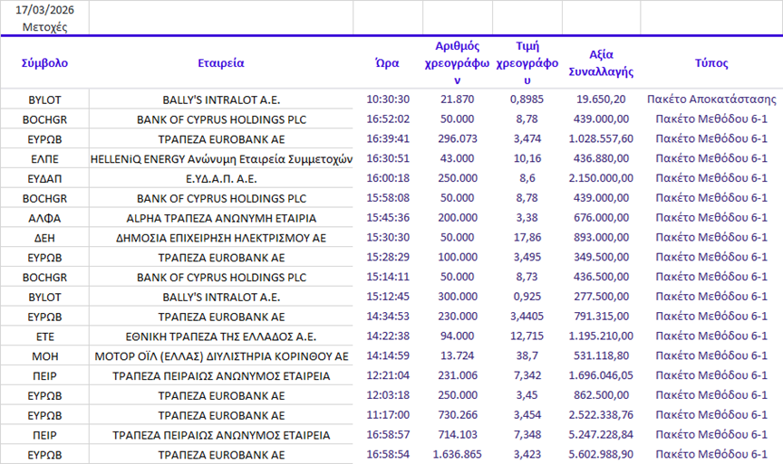This screenshot has height=464, width=783.
Task: Click the time 16:58:57
Action: (x=388, y=434)
